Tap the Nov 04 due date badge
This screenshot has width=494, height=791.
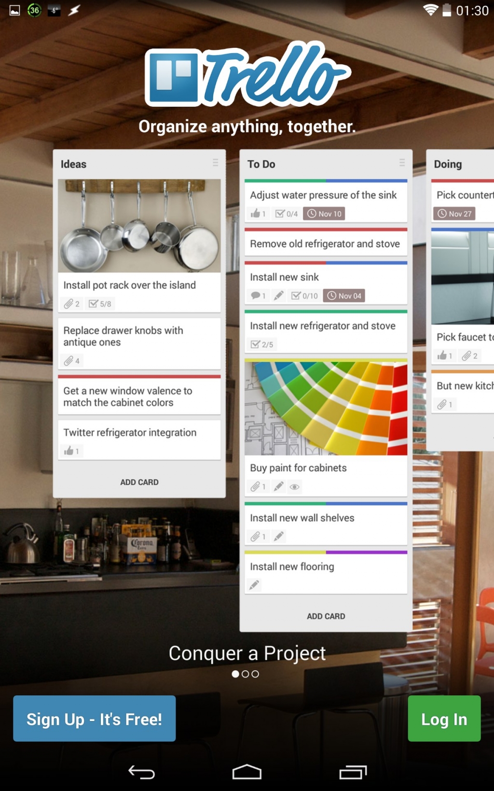point(344,296)
